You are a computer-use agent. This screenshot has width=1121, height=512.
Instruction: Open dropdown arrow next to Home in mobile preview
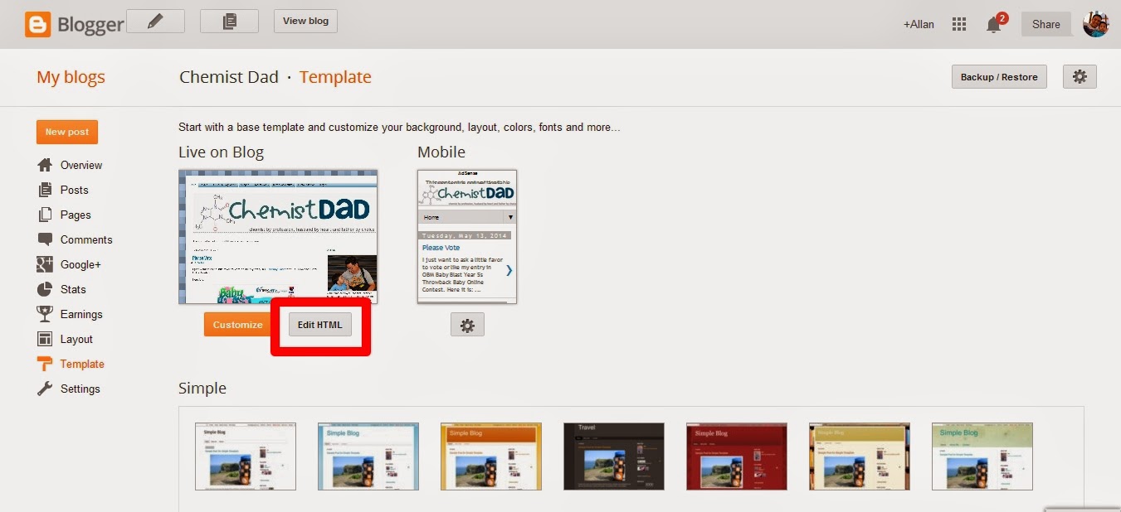[x=510, y=217]
